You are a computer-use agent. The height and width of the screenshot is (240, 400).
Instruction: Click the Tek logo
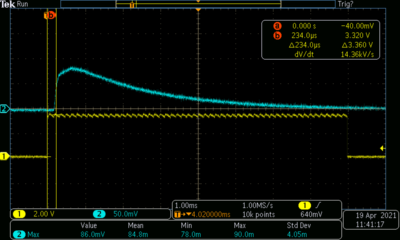(x=7, y=4)
